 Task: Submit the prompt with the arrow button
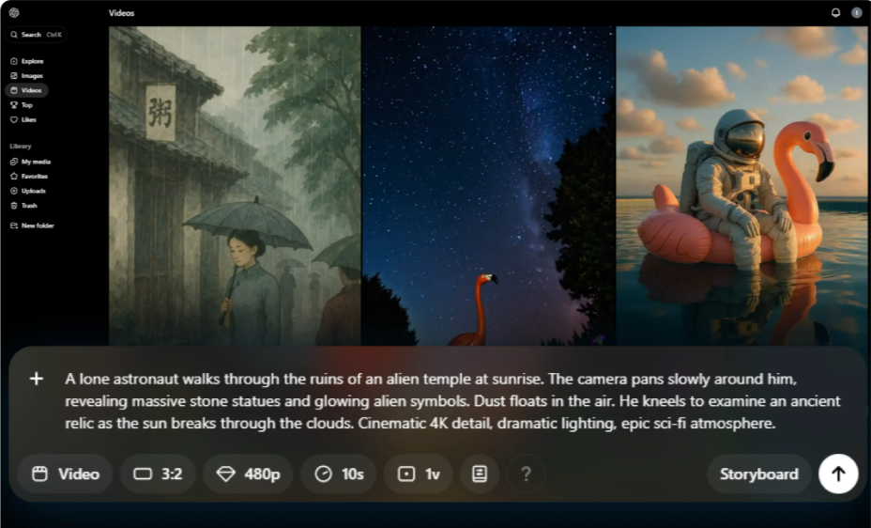pos(838,474)
